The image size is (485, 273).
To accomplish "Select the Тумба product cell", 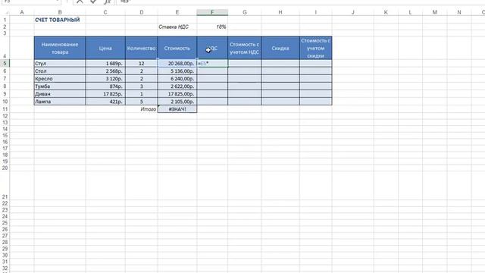I will tap(60, 86).
